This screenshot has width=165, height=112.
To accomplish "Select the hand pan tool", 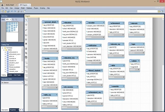I will point(26,25).
